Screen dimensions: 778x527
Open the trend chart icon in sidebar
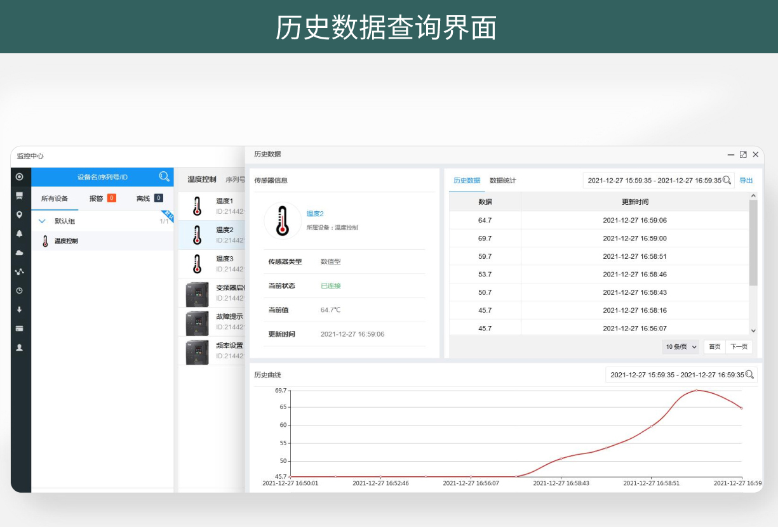coord(20,271)
